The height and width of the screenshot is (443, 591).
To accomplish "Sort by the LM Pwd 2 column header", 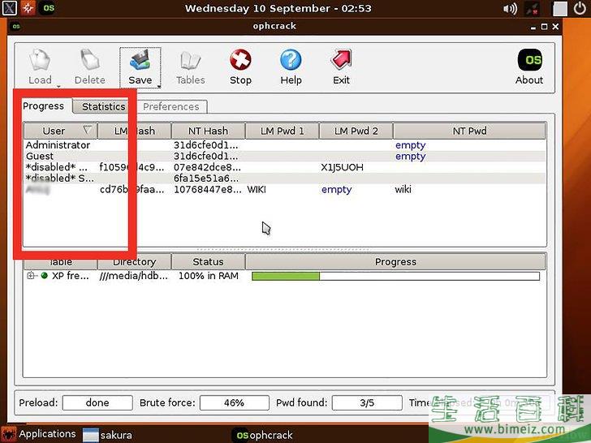I will tap(356, 131).
